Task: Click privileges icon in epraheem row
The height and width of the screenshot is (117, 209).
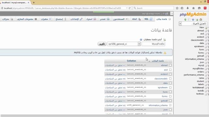Action: [x=124, y=87]
